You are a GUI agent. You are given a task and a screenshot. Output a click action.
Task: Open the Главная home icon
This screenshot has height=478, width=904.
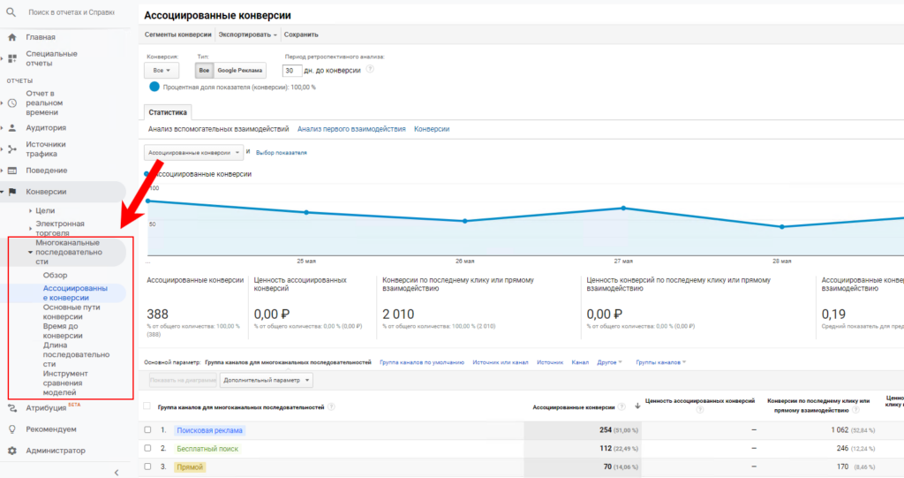(x=11, y=37)
